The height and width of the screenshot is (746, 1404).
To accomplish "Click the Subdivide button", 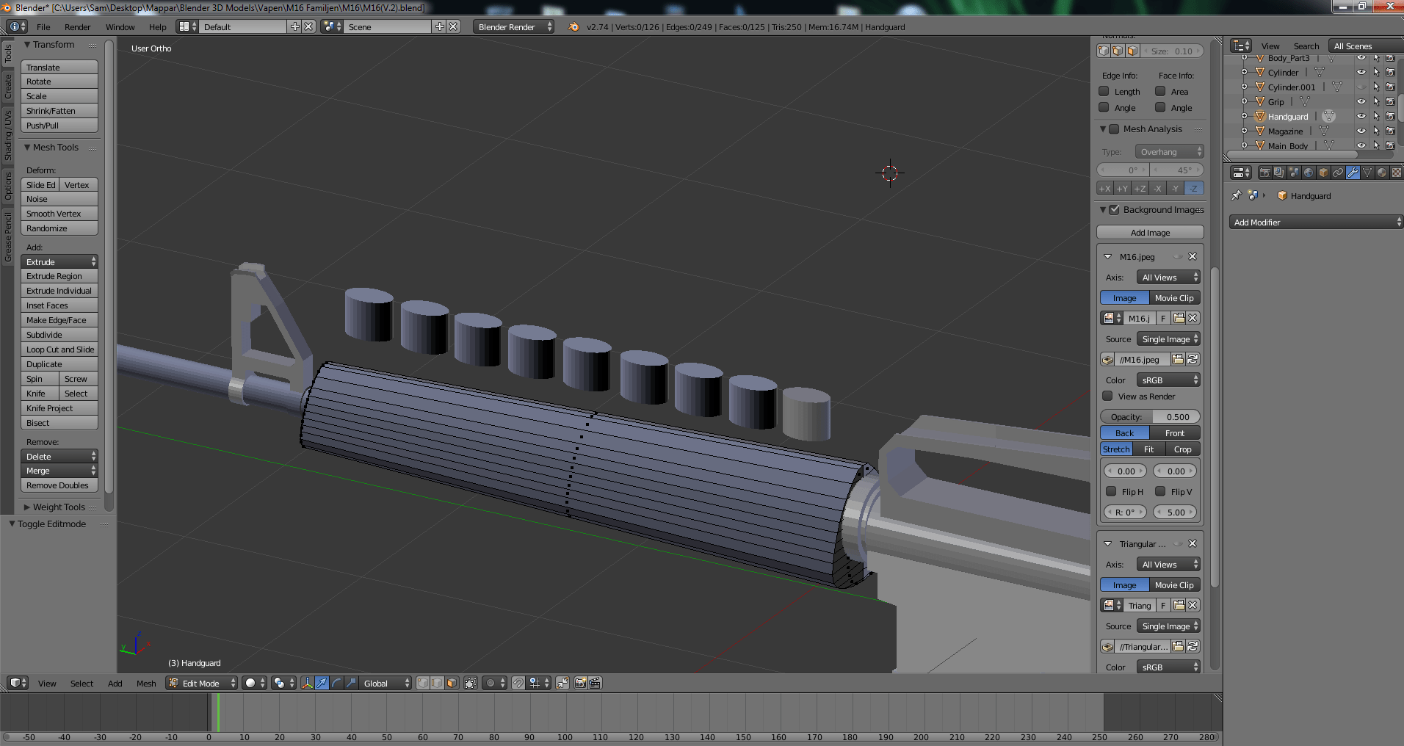I will (59, 335).
